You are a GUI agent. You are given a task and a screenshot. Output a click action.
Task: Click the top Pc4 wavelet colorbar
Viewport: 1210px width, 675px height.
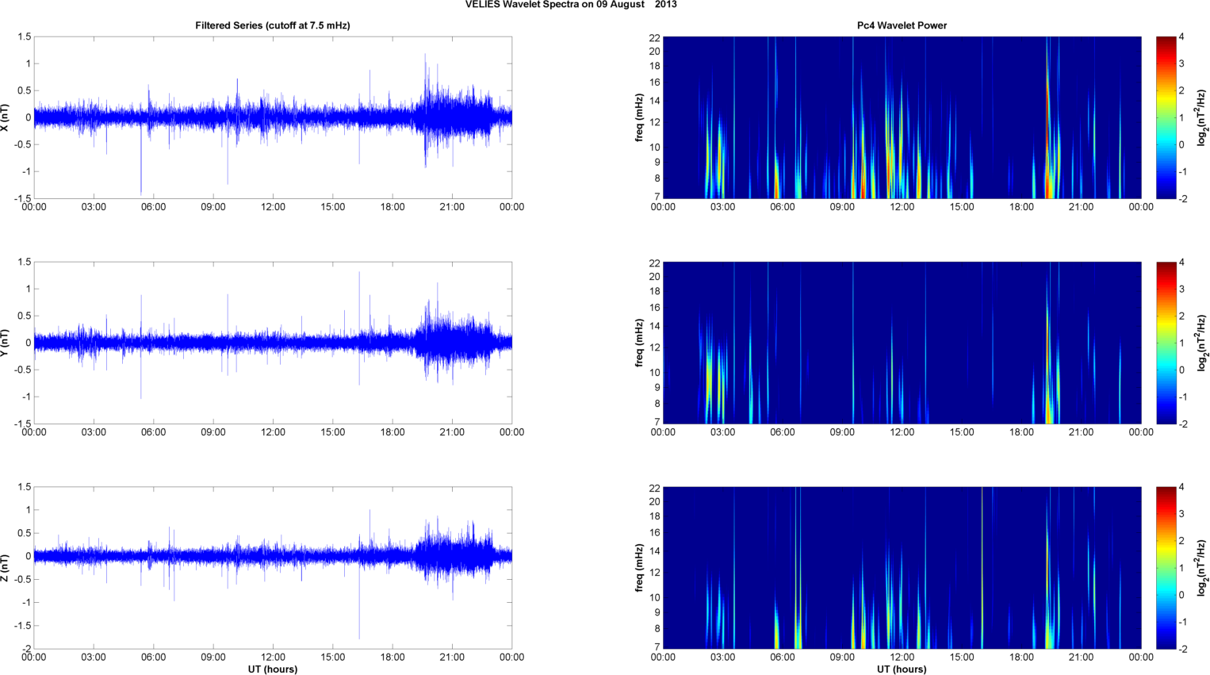pos(1166,117)
